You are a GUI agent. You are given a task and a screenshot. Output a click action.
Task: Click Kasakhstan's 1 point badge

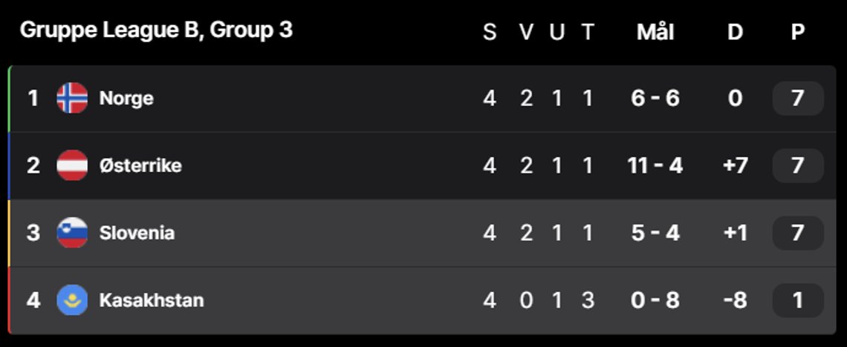pos(798,301)
